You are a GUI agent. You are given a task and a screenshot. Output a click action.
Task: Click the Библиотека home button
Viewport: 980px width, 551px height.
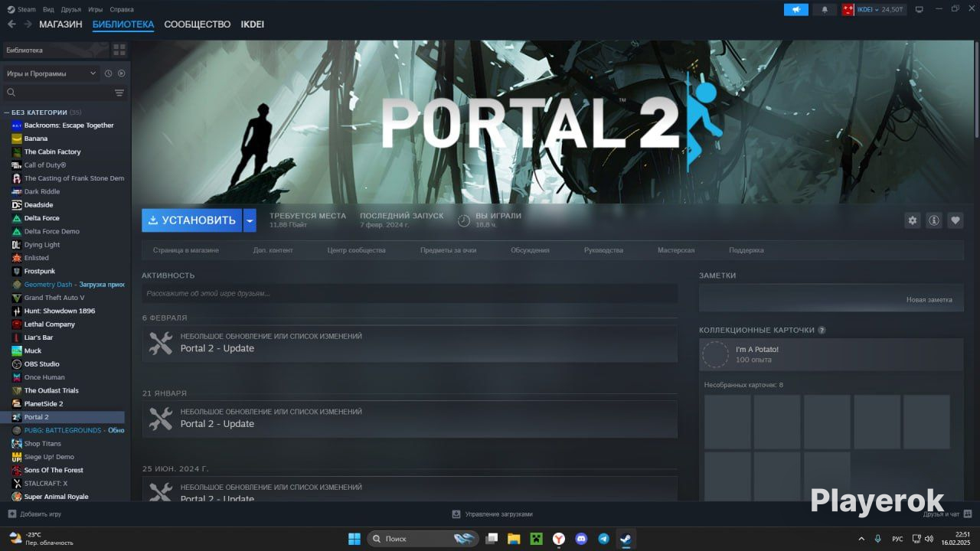click(x=55, y=50)
